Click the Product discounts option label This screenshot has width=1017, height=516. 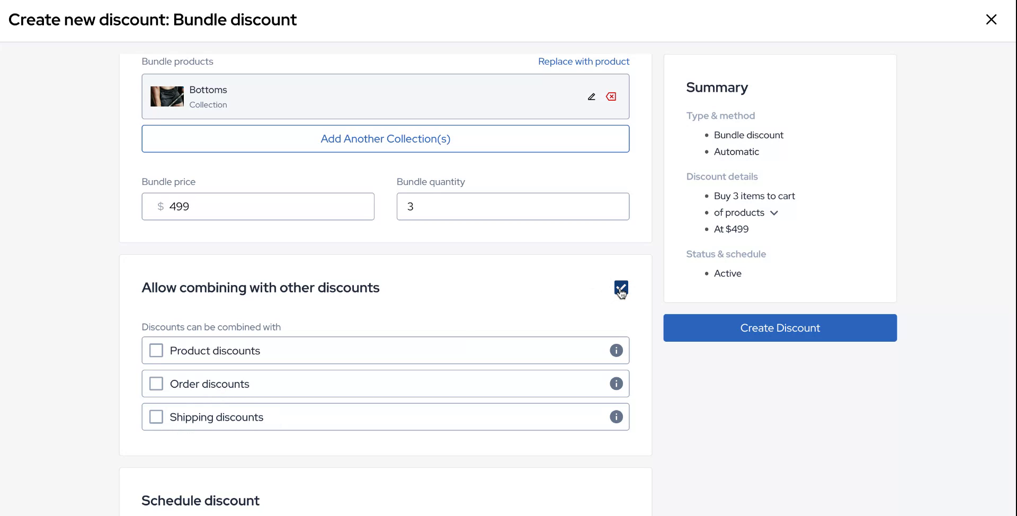215,351
